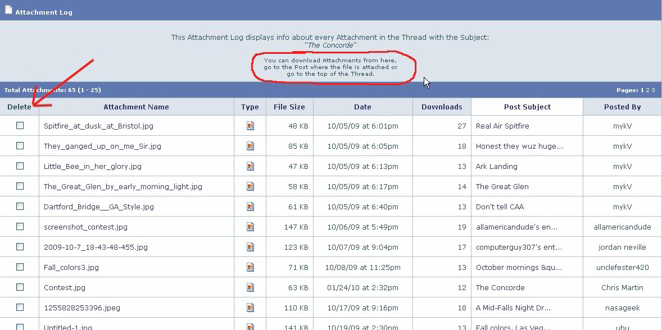This screenshot has width=662, height=330.
Task: Click image type icon for Little_Bee_in_her_glory.jpg
Action: (251, 166)
